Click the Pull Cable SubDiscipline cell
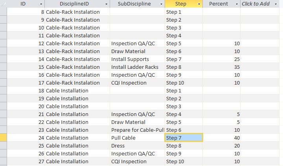 click(137, 138)
